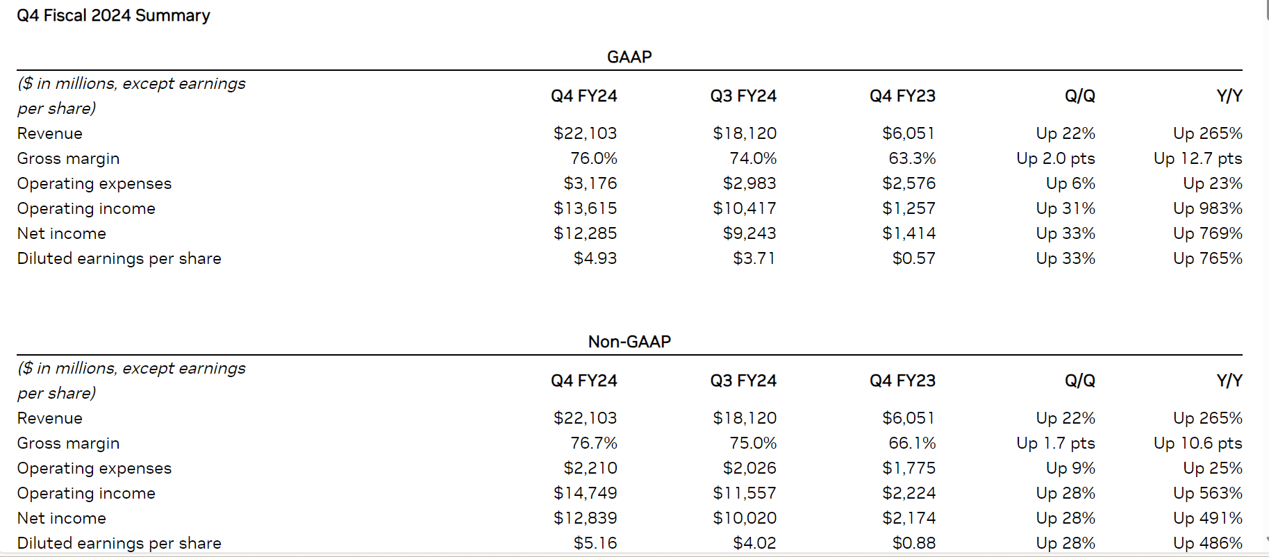The height and width of the screenshot is (557, 1269).
Task: Click the Q4 Fiscal 2024 Summary heading
Action: 113,15
